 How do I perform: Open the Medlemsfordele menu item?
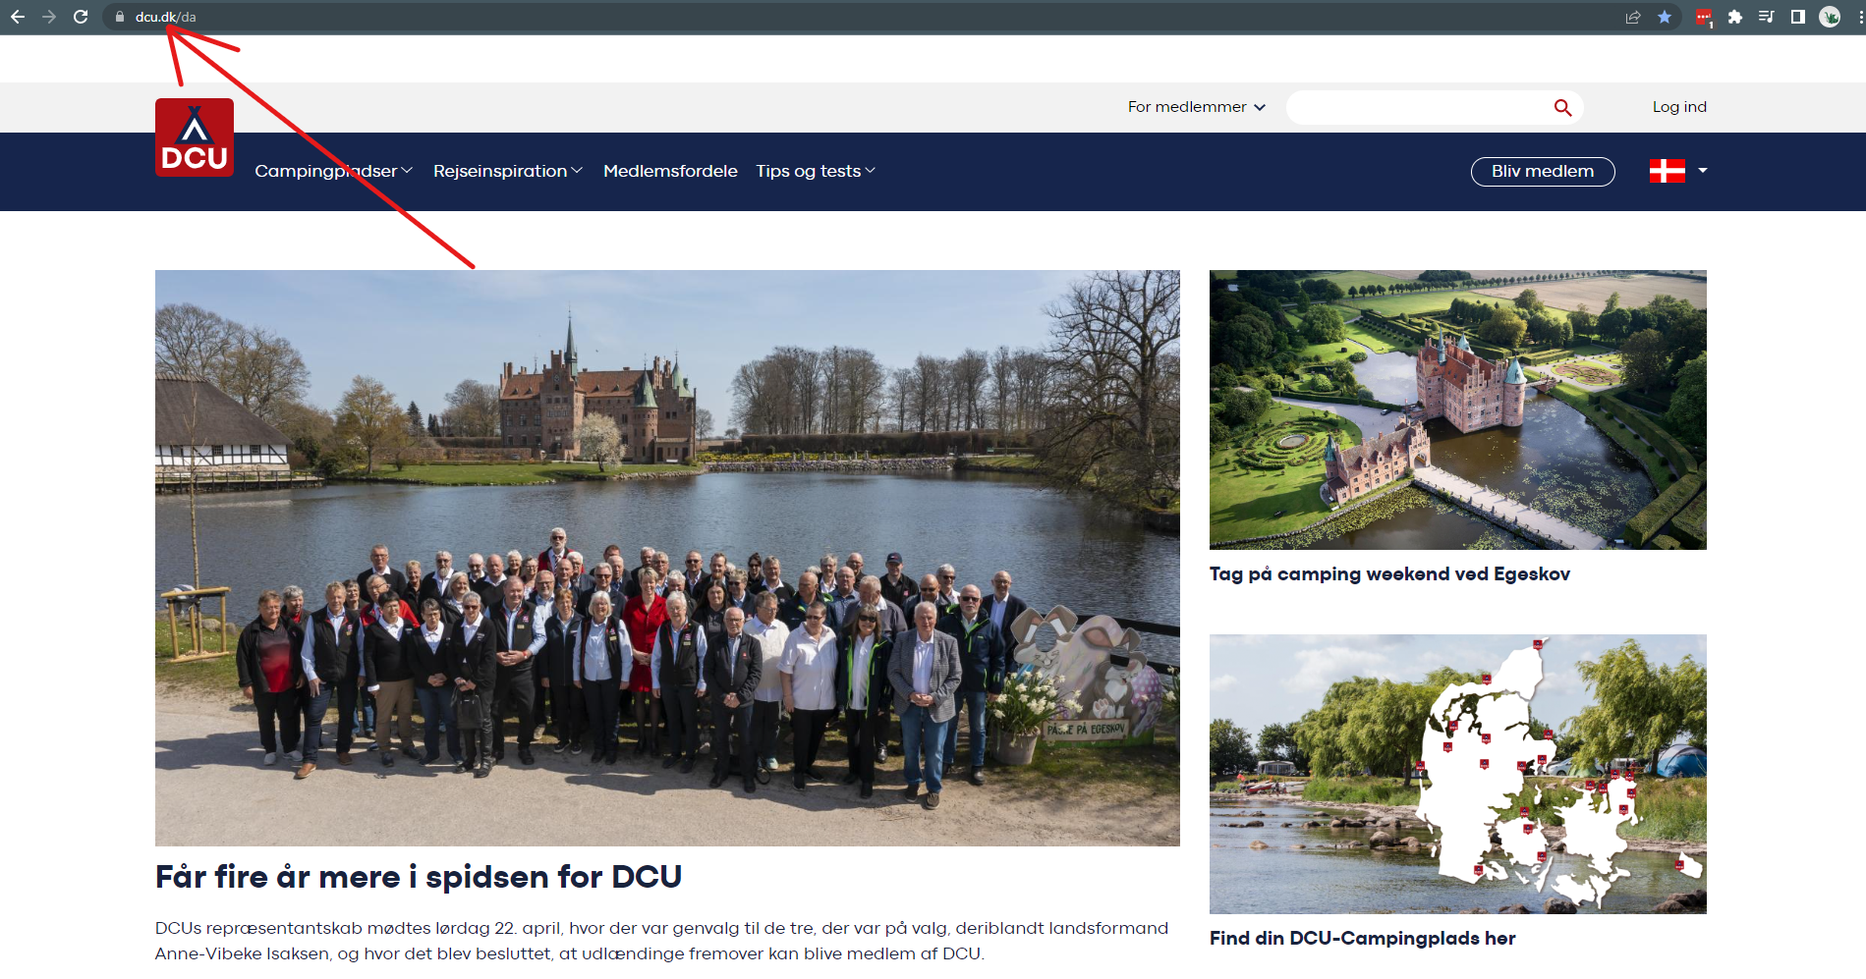(x=670, y=171)
